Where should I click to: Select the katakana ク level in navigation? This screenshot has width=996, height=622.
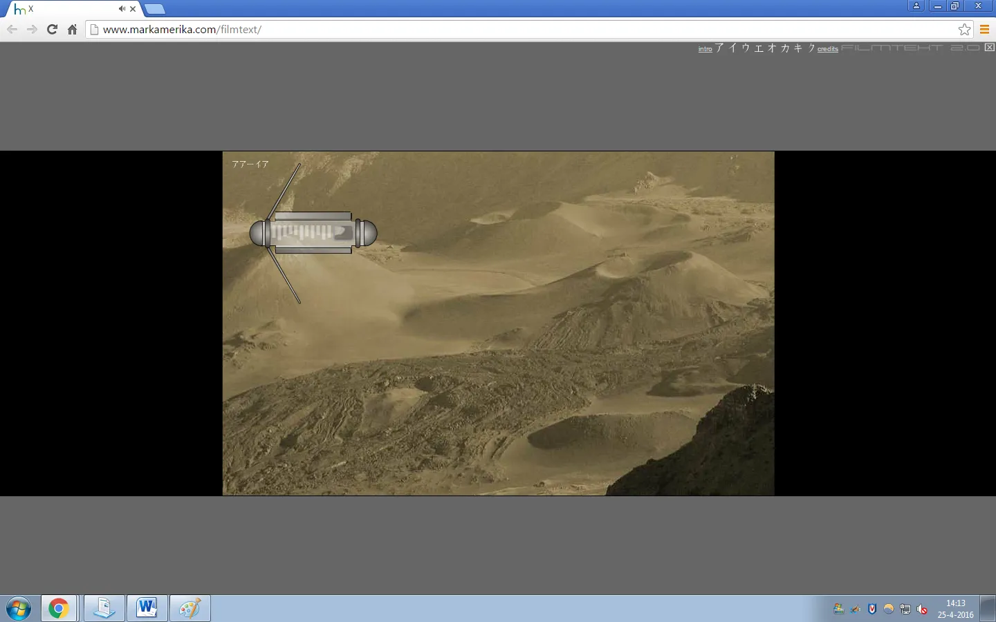[811, 48]
